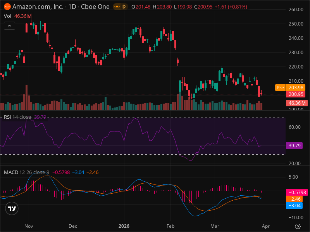Viewport: 310px width, 232px height.
Task: Click the O 201.48 open value
Action: (x=141, y=7)
